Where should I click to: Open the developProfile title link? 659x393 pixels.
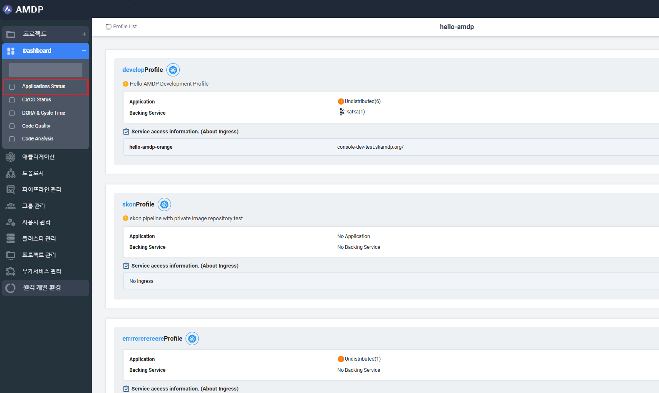pos(143,70)
